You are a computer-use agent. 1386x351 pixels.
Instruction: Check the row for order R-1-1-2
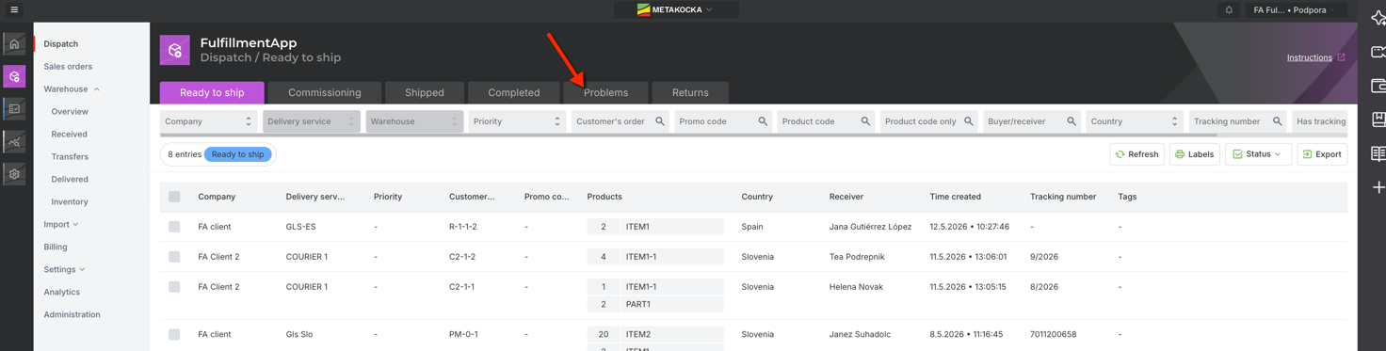(174, 227)
